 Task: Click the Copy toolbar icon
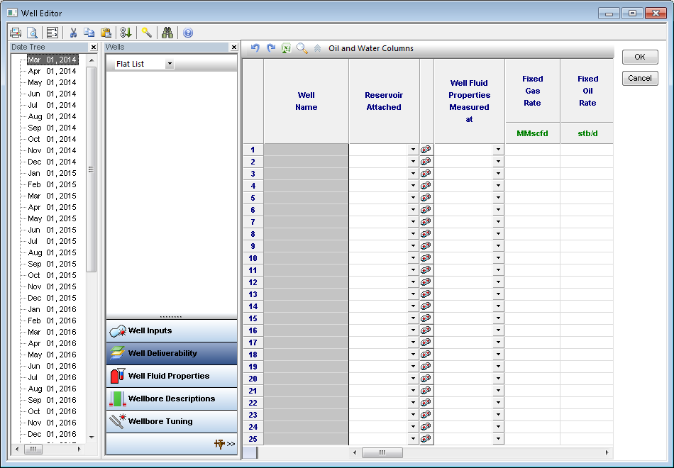(x=89, y=33)
